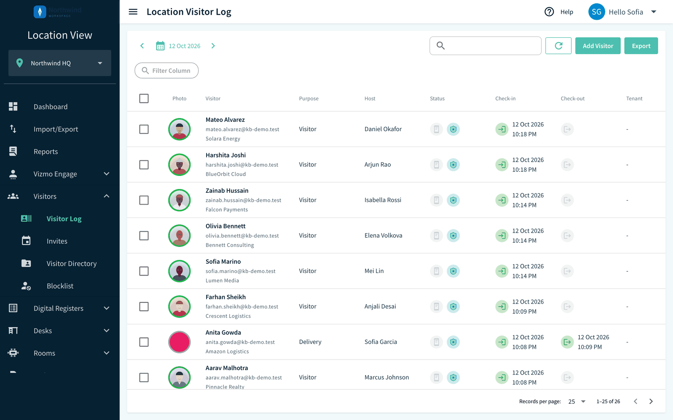Click the Export button
673x420 pixels.
coord(641,46)
